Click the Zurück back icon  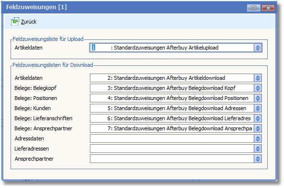[15, 22]
